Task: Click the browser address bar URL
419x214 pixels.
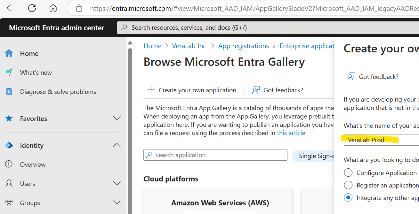Action: [x=254, y=9]
